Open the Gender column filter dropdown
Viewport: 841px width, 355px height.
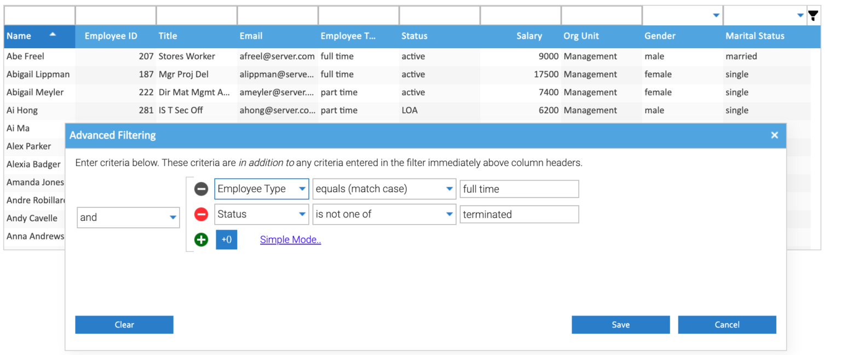click(716, 16)
